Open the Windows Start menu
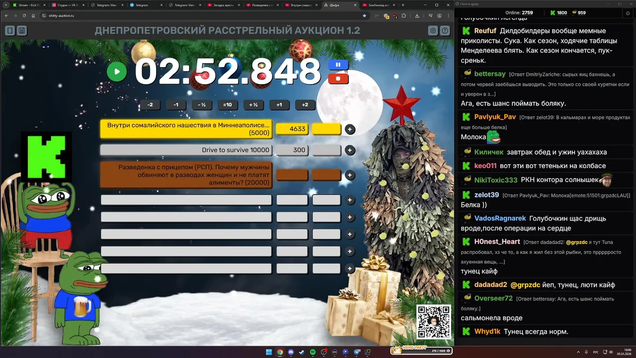This screenshot has height=358, width=636. 269,352
